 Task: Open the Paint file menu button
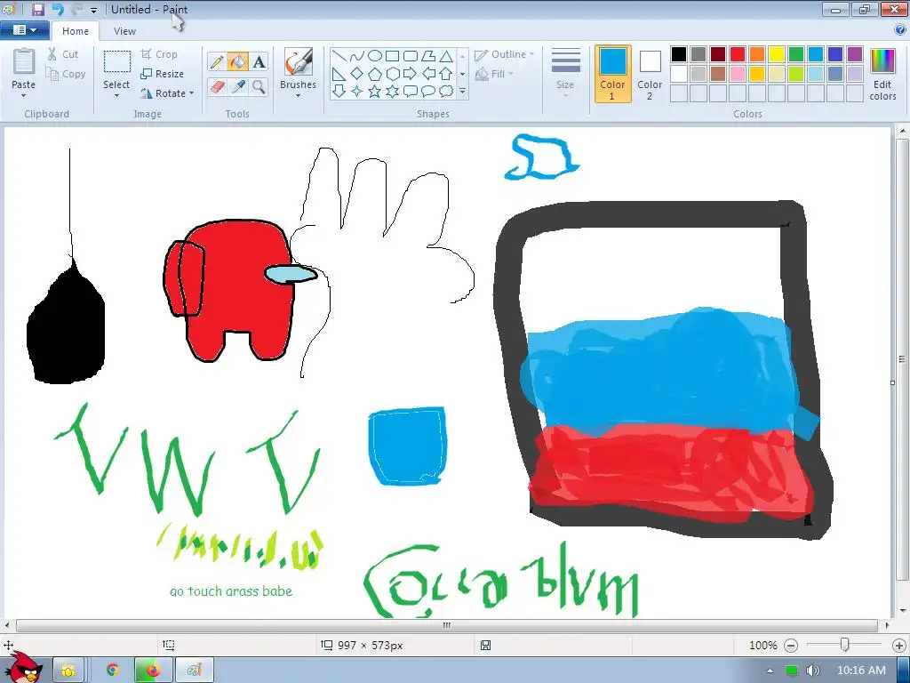[x=24, y=30]
